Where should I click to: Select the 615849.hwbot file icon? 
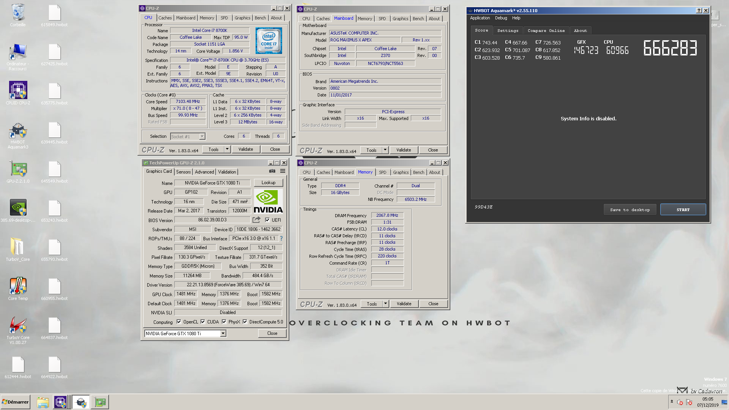tap(54, 15)
